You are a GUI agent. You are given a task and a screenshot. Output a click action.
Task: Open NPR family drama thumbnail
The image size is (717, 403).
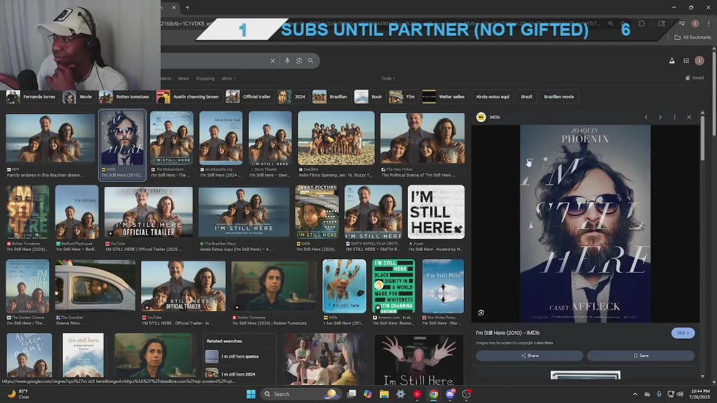[50, 139]
